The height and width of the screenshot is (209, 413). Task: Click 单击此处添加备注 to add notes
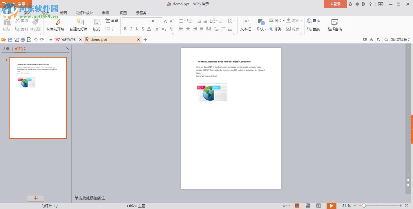tap(90, 198)
